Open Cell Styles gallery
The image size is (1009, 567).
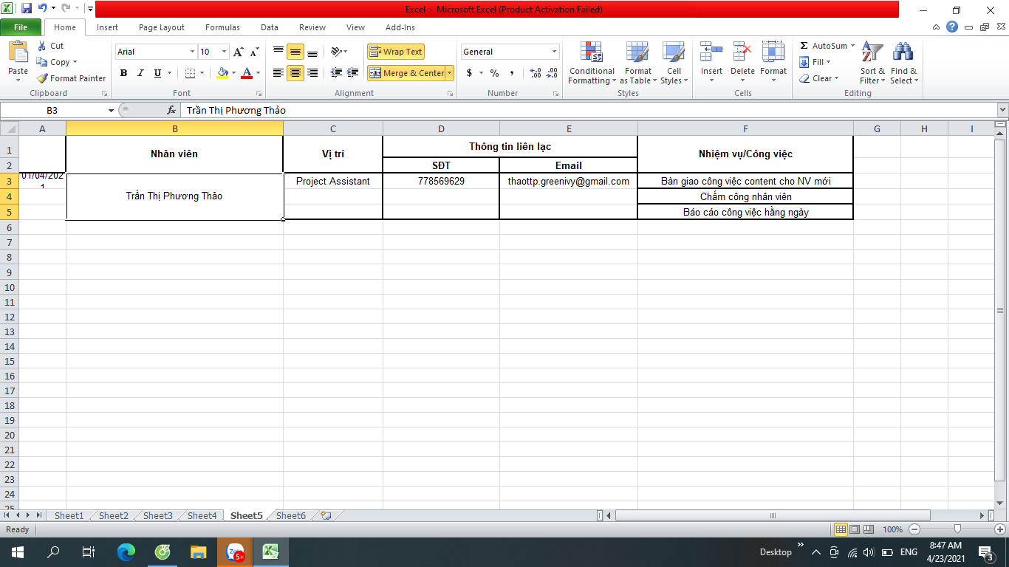(673, 63)
